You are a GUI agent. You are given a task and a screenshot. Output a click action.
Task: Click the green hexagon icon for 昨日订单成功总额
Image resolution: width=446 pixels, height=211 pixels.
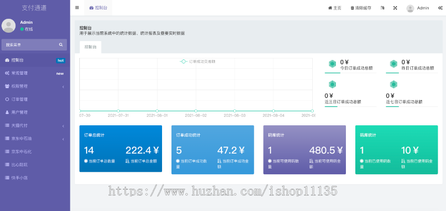393,64
